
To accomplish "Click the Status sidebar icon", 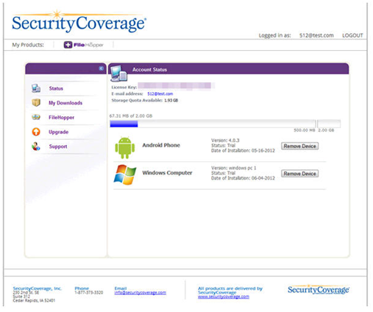I will [x=36, y=88].
